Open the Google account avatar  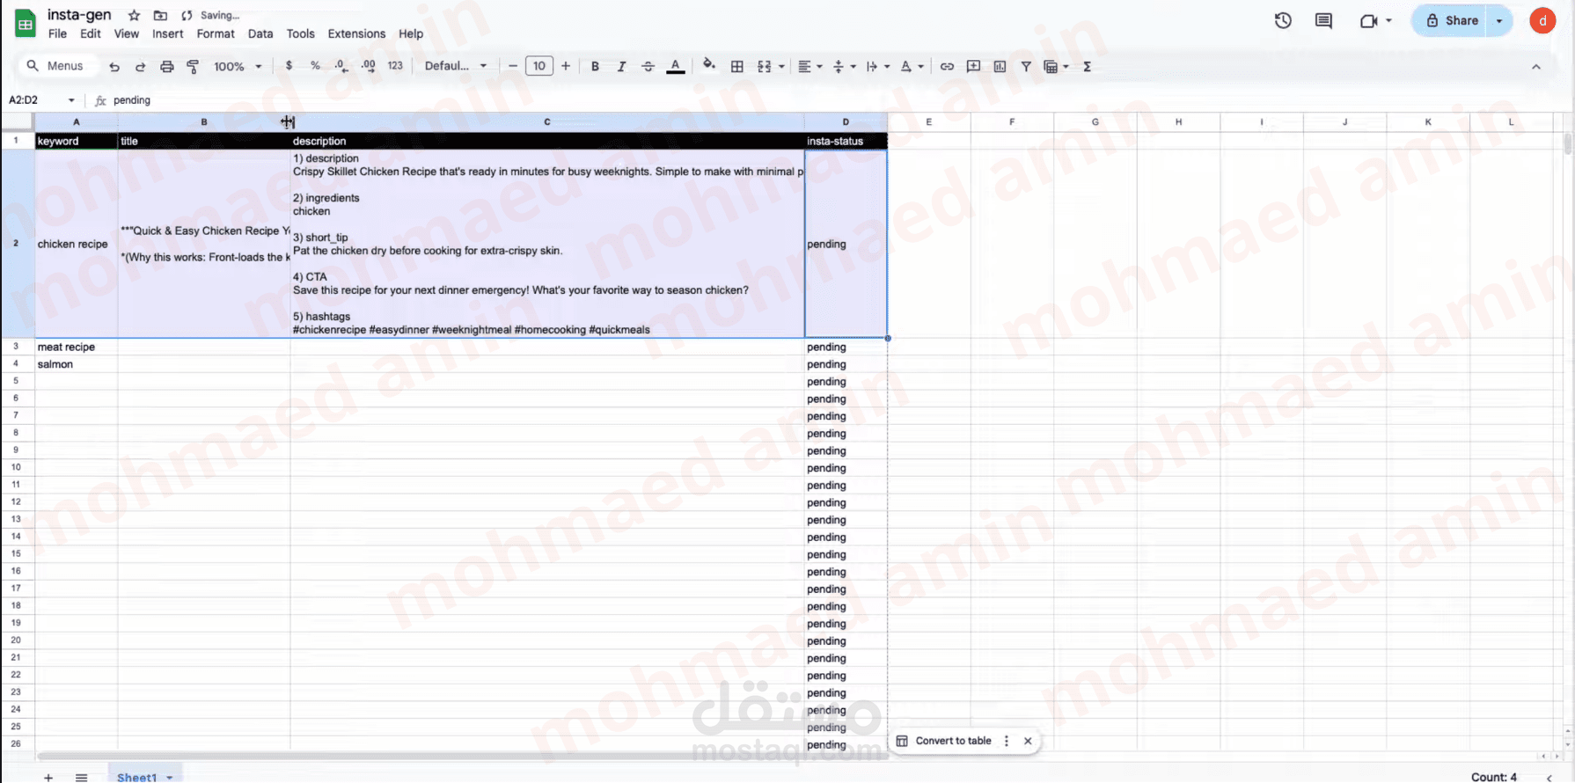(x=1542, y=20)
